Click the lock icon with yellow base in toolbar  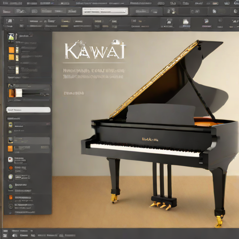pos(174,11)
